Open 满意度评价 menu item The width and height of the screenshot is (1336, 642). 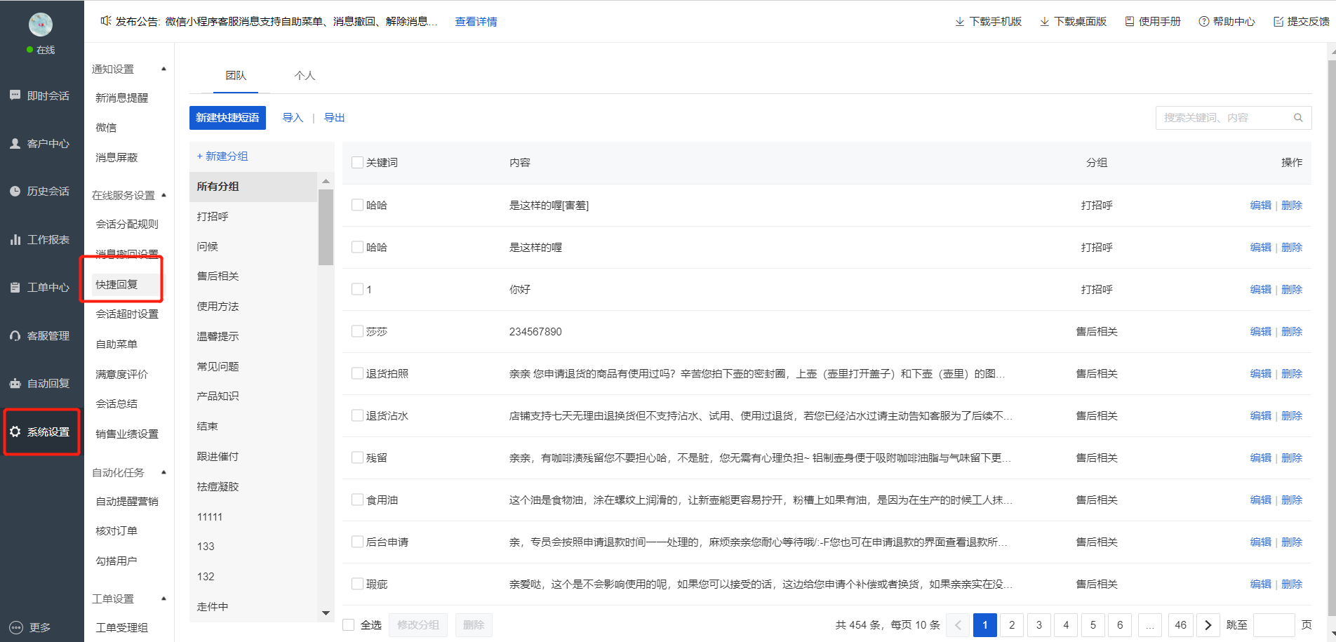pyautogui.click(x=121, y=374)
